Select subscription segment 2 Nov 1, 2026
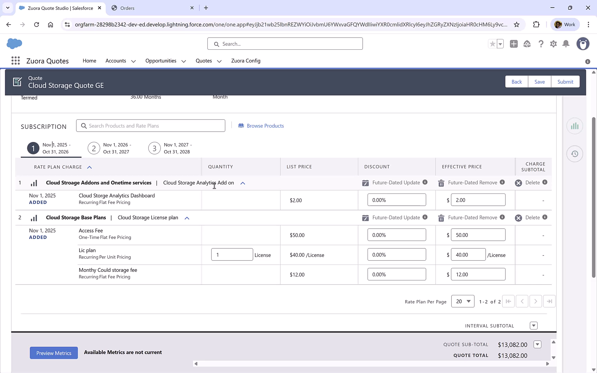Screen dimensions: 597x373 tap(94, 148)
